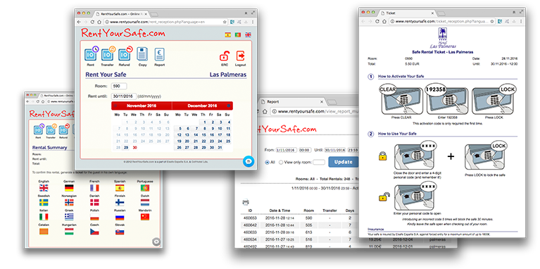Click the Until date field in Report

tap(334, 150)
